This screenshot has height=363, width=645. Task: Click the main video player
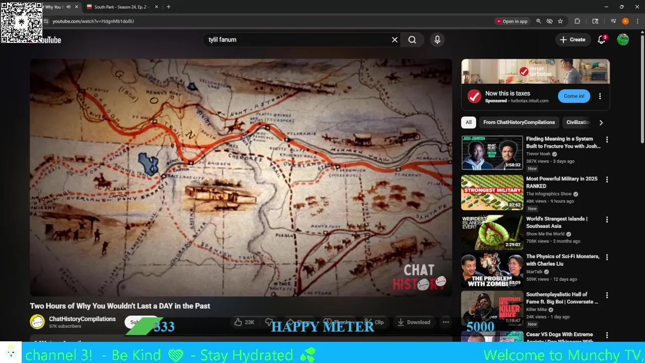pos(241,177)
